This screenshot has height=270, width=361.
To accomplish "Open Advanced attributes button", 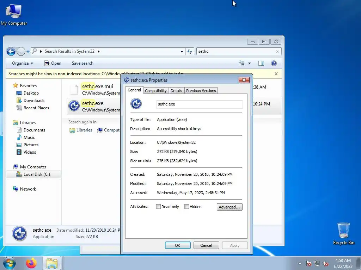I will pos(230,207).
